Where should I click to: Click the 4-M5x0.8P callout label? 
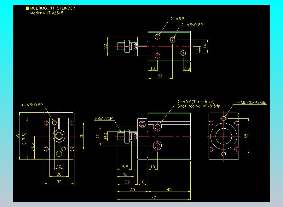click(x=32, y=105)
